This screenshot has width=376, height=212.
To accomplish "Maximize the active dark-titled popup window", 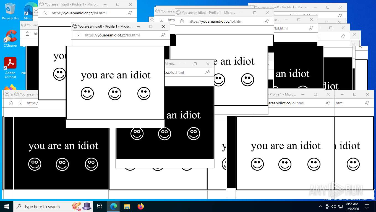I will tap(151, 26).
